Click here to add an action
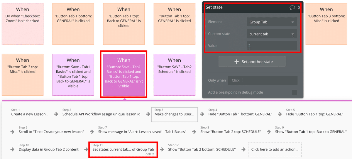Viewport: 352px width, 159px height. pyautogui.click(x=275, y=149)
